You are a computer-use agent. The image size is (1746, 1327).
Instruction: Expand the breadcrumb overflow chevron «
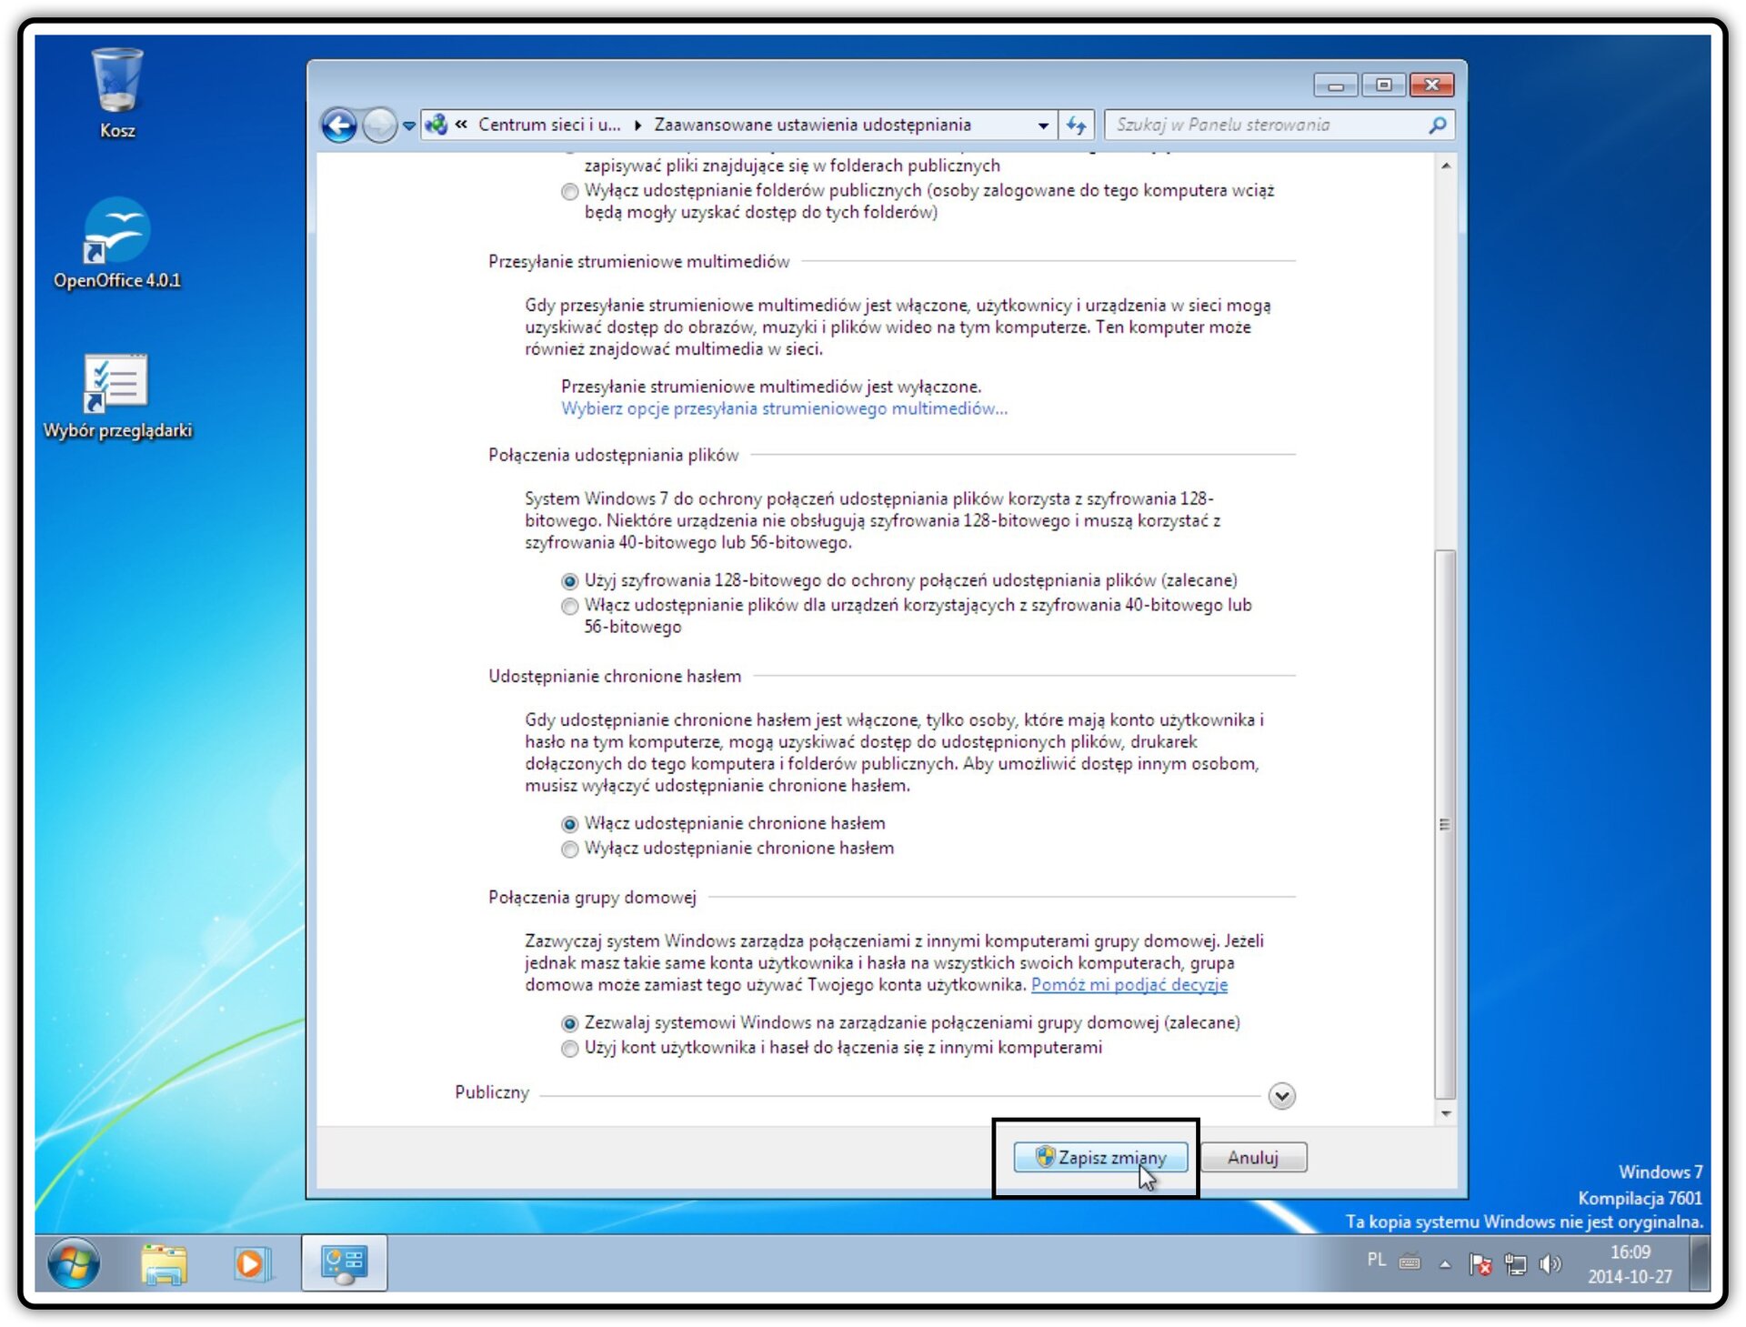pos(461,125)
